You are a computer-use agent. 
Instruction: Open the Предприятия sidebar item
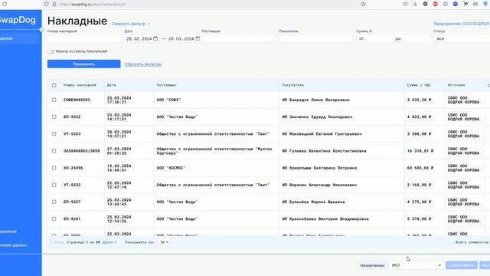[x=8, y=232]
